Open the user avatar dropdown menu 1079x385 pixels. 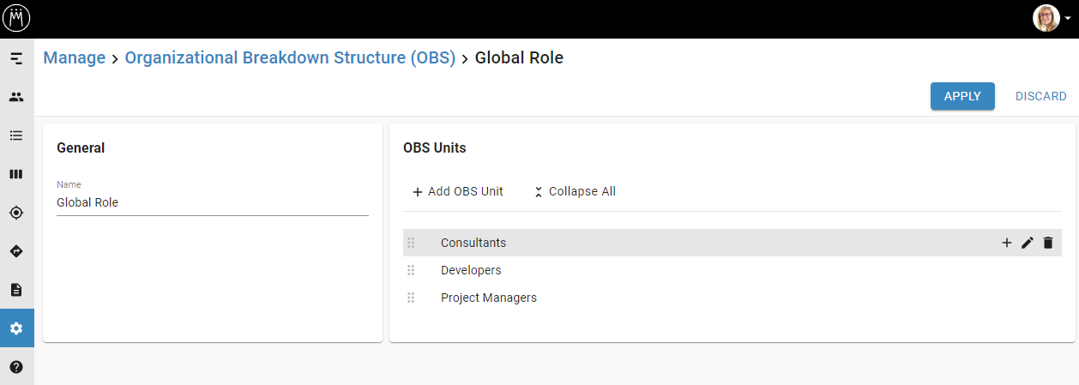pyautogui.click(x=1052, y=18)
